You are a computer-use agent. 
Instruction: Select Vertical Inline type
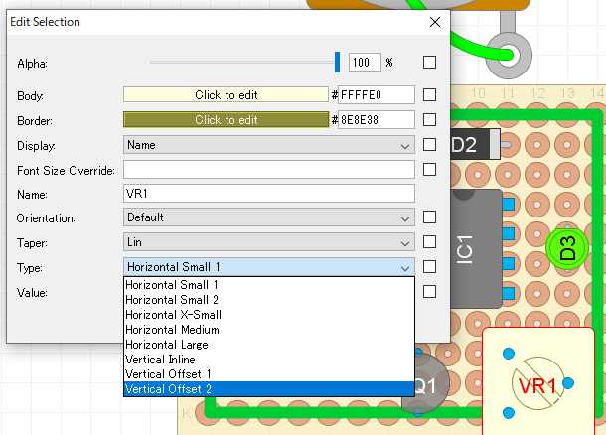(x=269, y=360)
